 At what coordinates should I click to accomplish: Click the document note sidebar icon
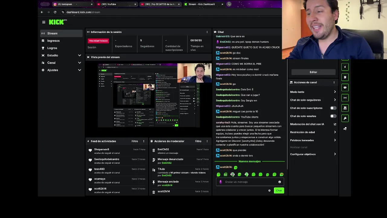click(x=345, y=77)
